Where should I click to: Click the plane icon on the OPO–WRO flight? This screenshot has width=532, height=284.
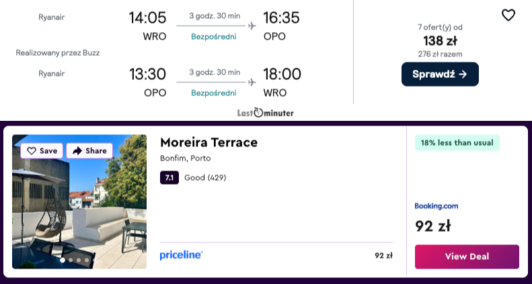click(x=252, y=82)
